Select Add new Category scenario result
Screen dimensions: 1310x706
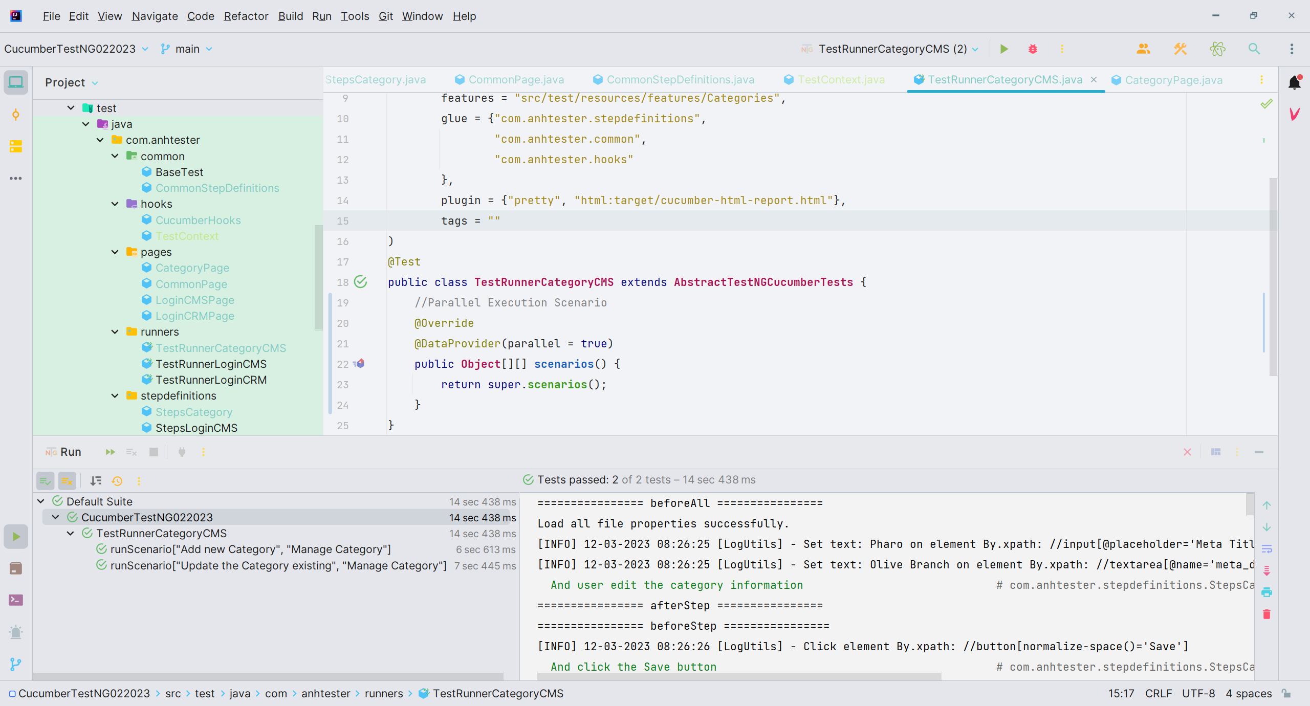click(x=251, y=549)
